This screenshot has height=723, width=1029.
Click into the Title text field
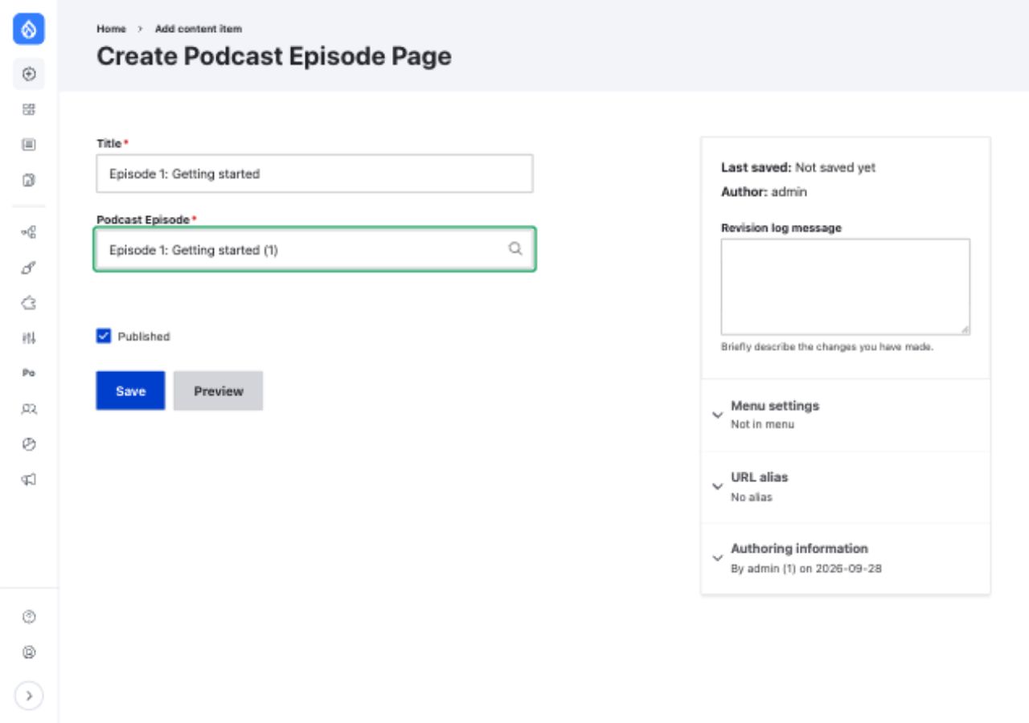(x=314, y=174)
